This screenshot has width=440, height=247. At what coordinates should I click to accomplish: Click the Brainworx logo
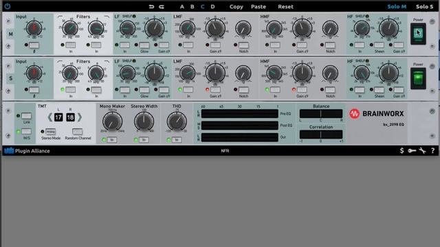pos(377,113)
